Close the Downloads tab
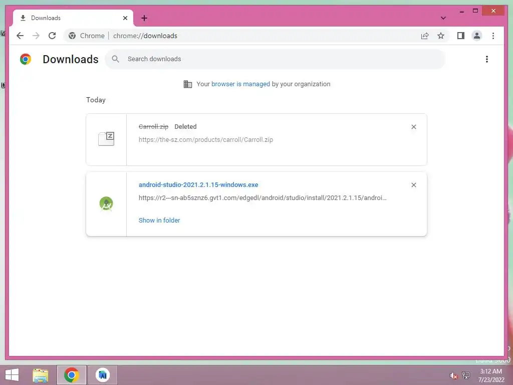513x385 pixels. point(125,18)
